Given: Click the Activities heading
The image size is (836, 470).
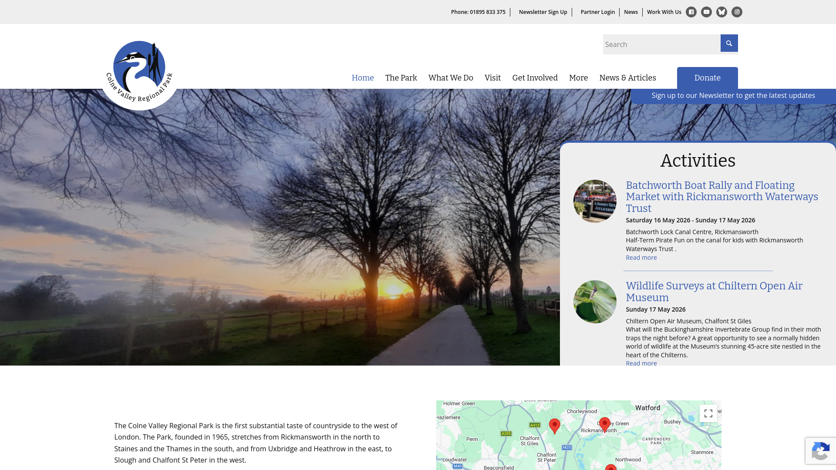Looking at the screenshot, I should pyautogui.click(x=698, y=161).
